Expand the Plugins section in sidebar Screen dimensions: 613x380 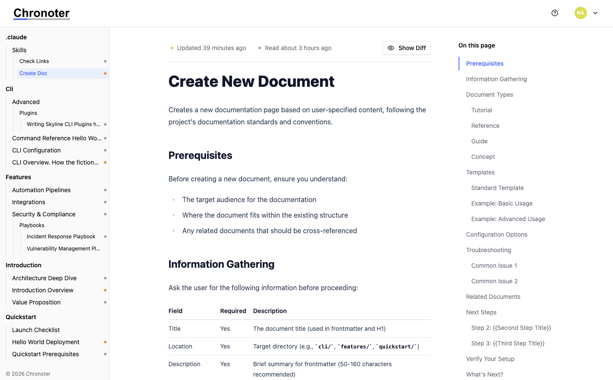[28, 113]
